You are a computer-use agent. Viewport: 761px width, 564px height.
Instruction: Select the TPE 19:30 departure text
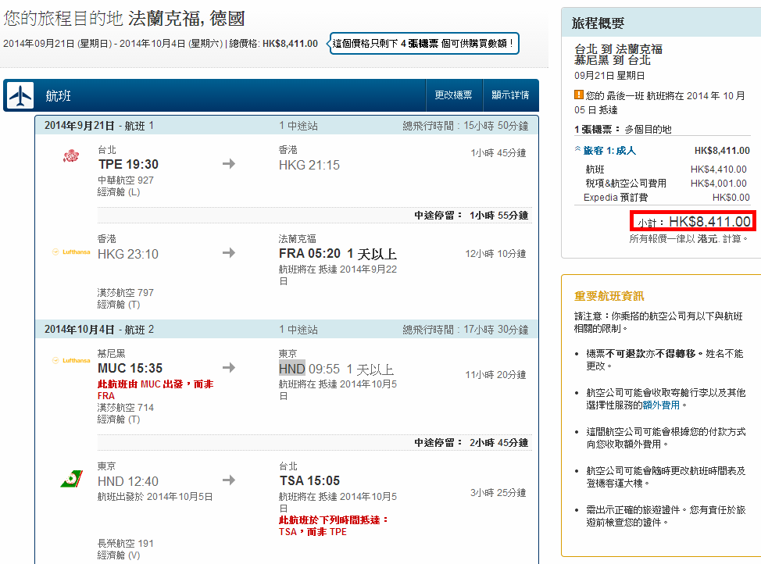point(128,165)
